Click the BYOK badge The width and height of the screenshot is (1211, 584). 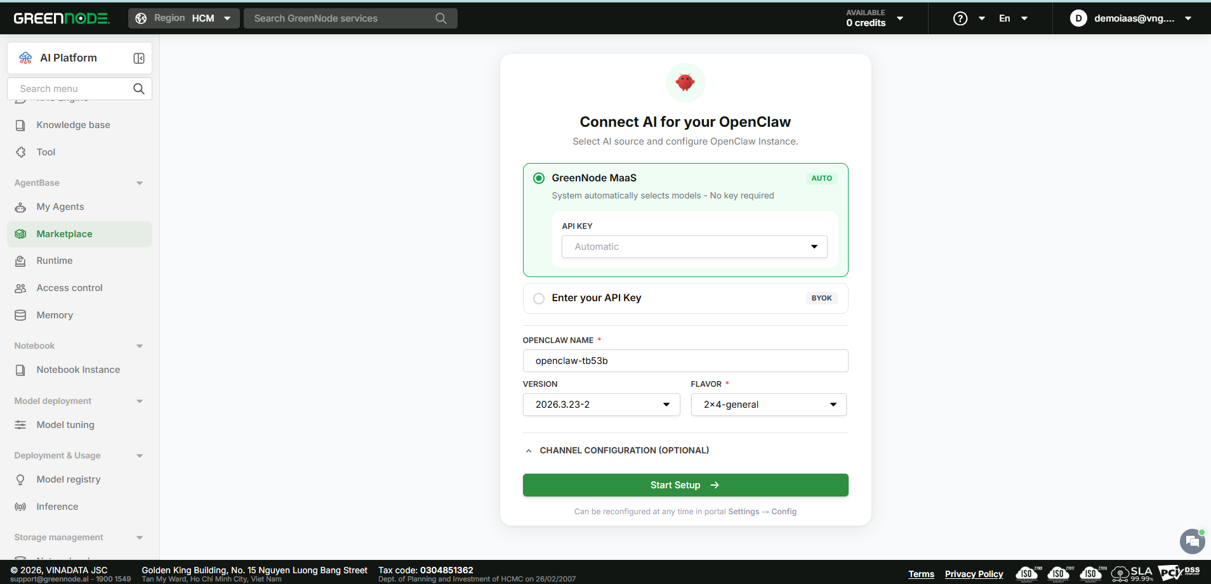pos(821,298)
